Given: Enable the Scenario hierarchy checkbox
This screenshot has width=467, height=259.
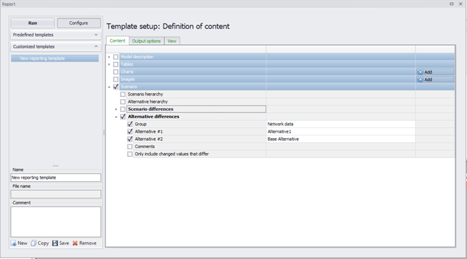Looking at the screenshot, I should click(x=123, y=94).
